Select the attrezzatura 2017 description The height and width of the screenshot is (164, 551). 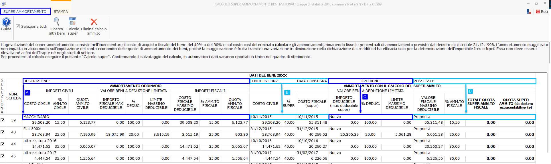136,153
